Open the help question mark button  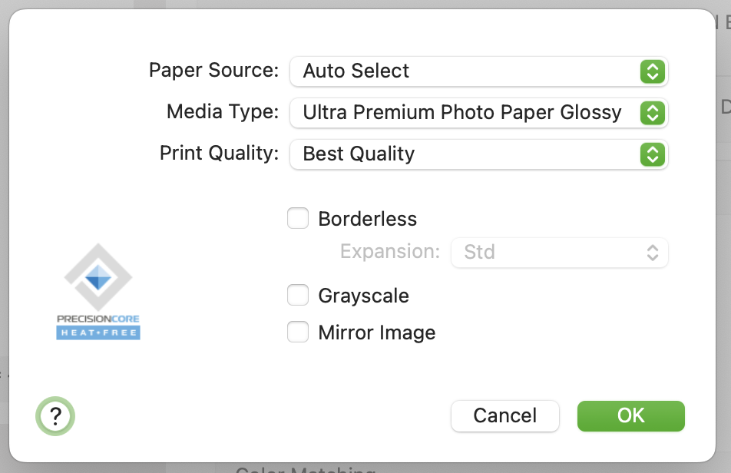(x=55, y=416)
